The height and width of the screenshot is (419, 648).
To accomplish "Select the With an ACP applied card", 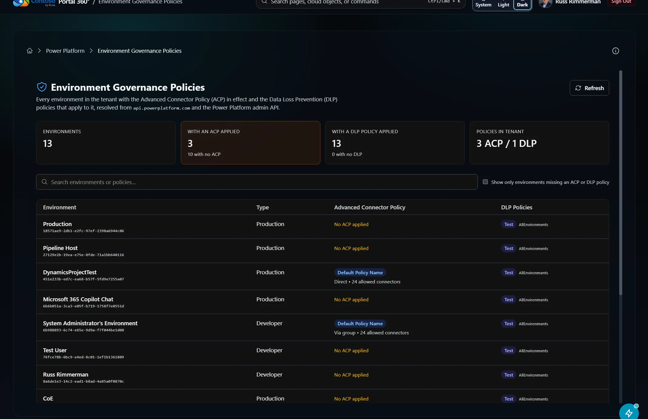I will pyautogui.click(x=250, y=143).
